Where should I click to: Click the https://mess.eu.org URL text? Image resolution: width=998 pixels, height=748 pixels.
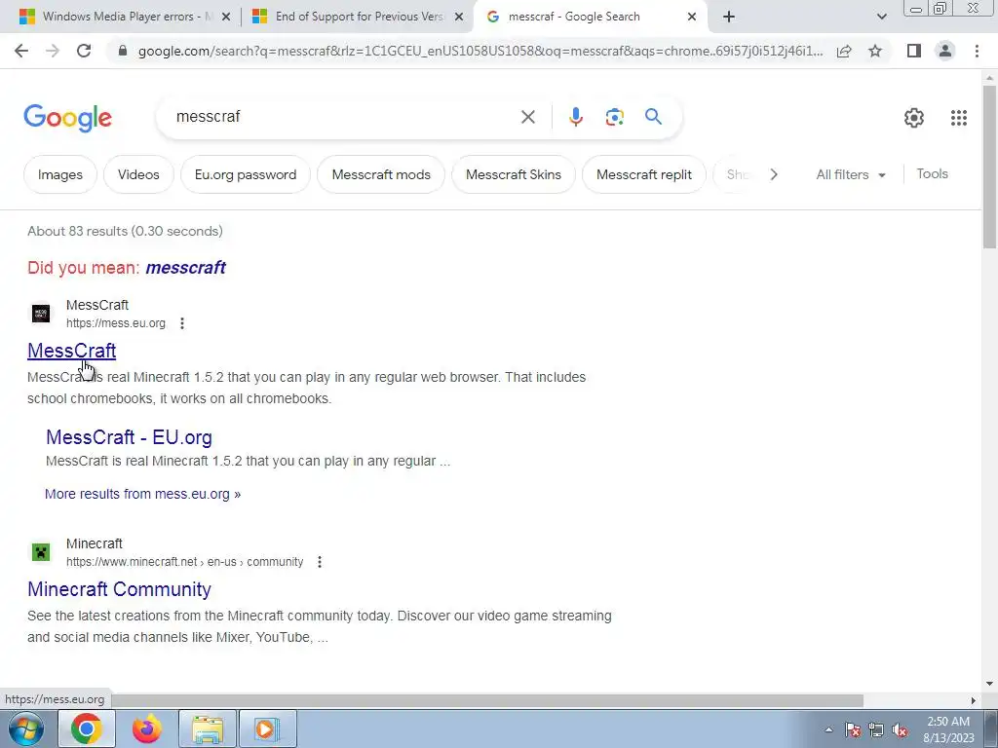pos(116,323)
